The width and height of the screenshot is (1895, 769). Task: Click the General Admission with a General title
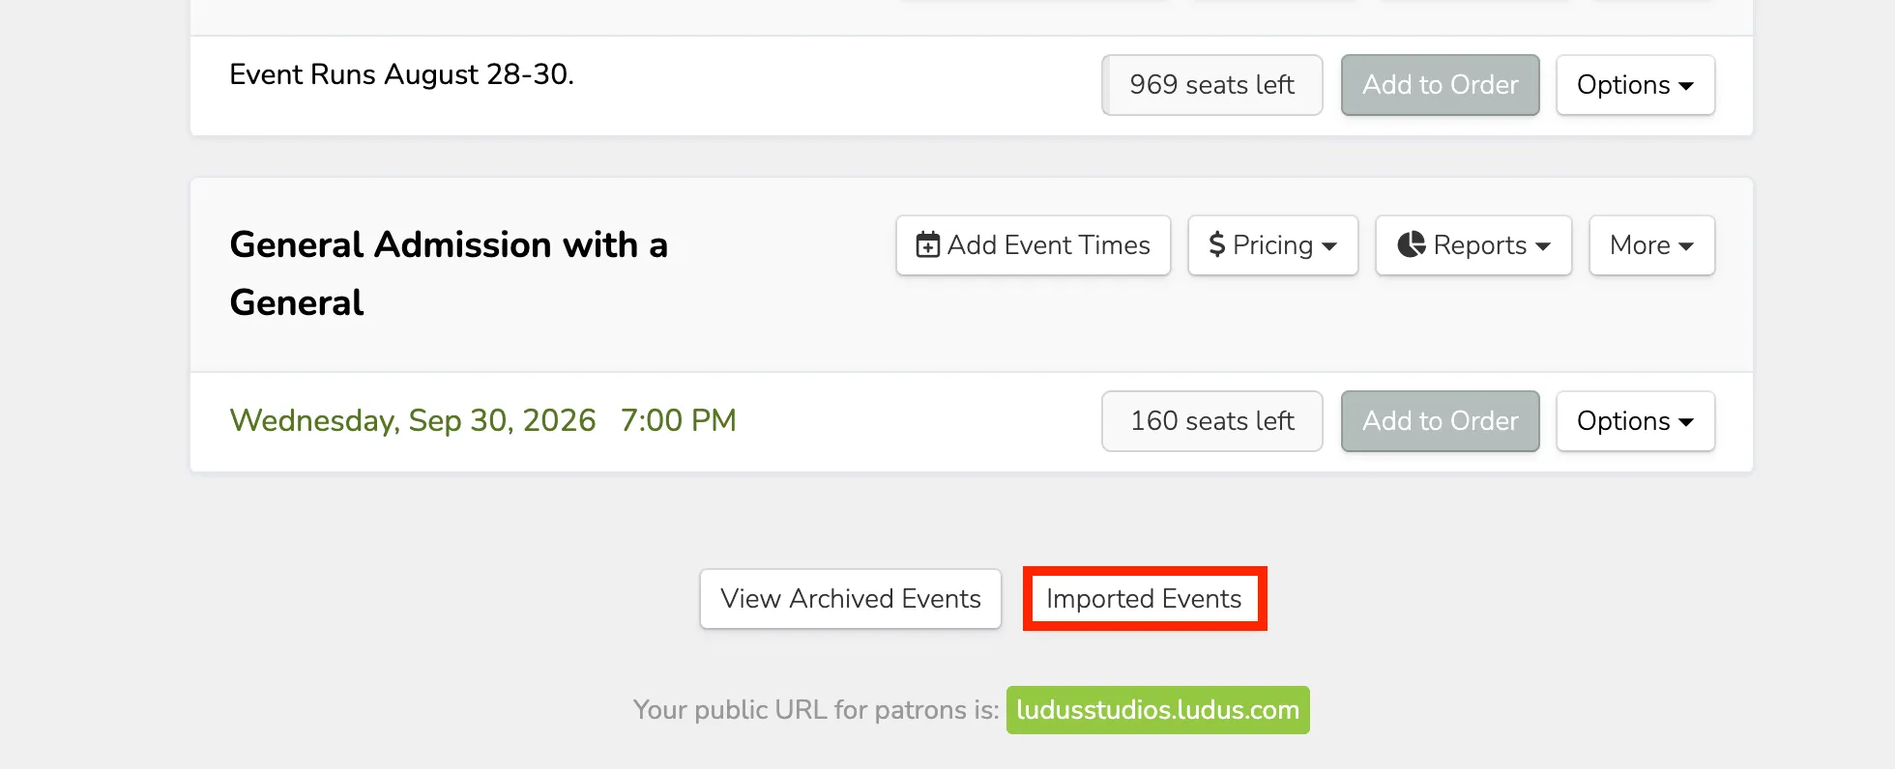pos(449,273)
